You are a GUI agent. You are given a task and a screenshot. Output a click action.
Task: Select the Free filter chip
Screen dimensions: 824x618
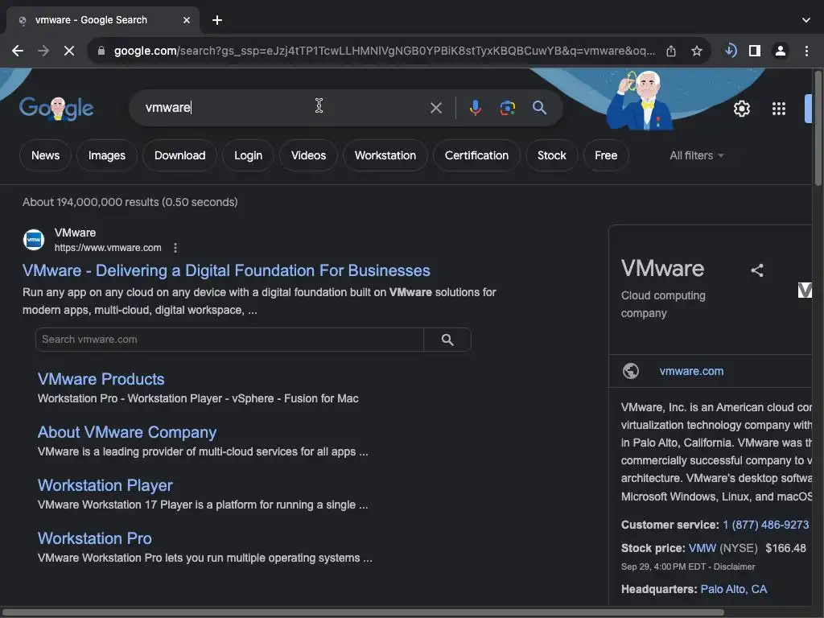click(x=606, y=155)
